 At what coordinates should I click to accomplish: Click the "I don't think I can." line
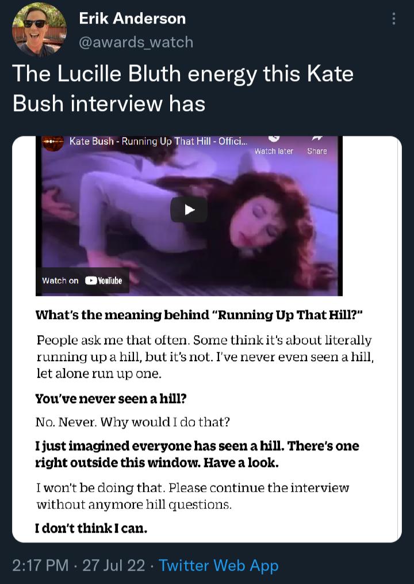point(91,528)
